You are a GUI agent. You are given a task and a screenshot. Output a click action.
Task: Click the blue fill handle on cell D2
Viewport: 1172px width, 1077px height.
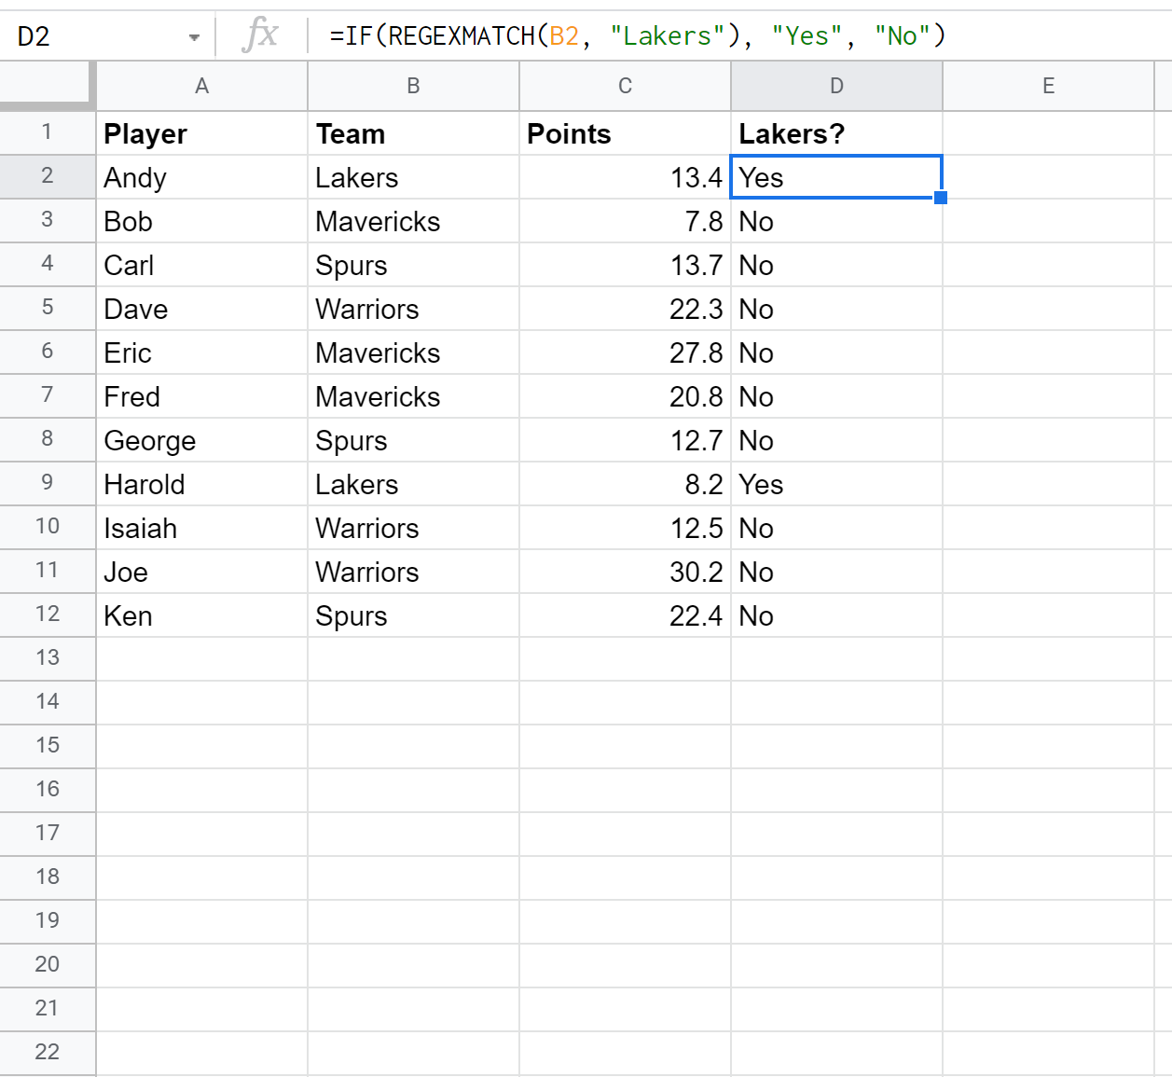[941, 197]
